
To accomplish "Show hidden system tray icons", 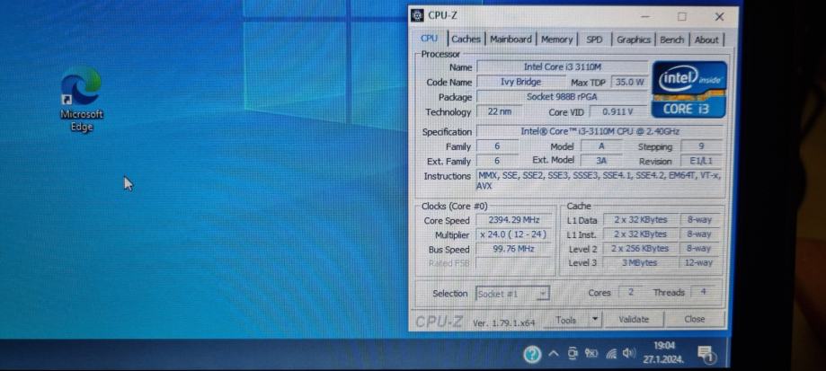I will click(x=553, y=354).
